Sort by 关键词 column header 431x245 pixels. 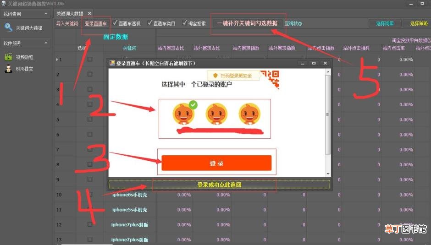click(x=129, y=48)
